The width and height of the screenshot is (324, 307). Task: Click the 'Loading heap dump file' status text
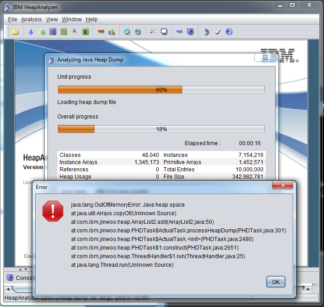[87, 102]
